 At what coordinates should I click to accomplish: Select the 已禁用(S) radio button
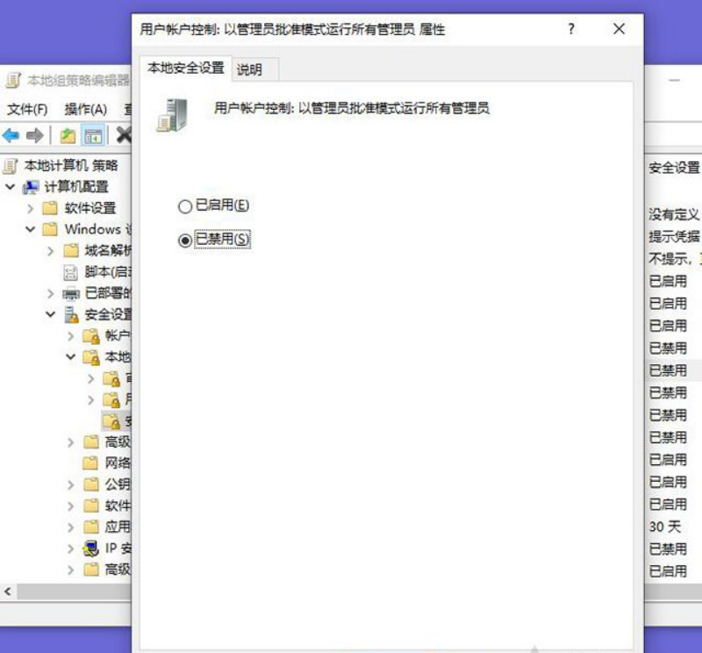click(184, 240)
